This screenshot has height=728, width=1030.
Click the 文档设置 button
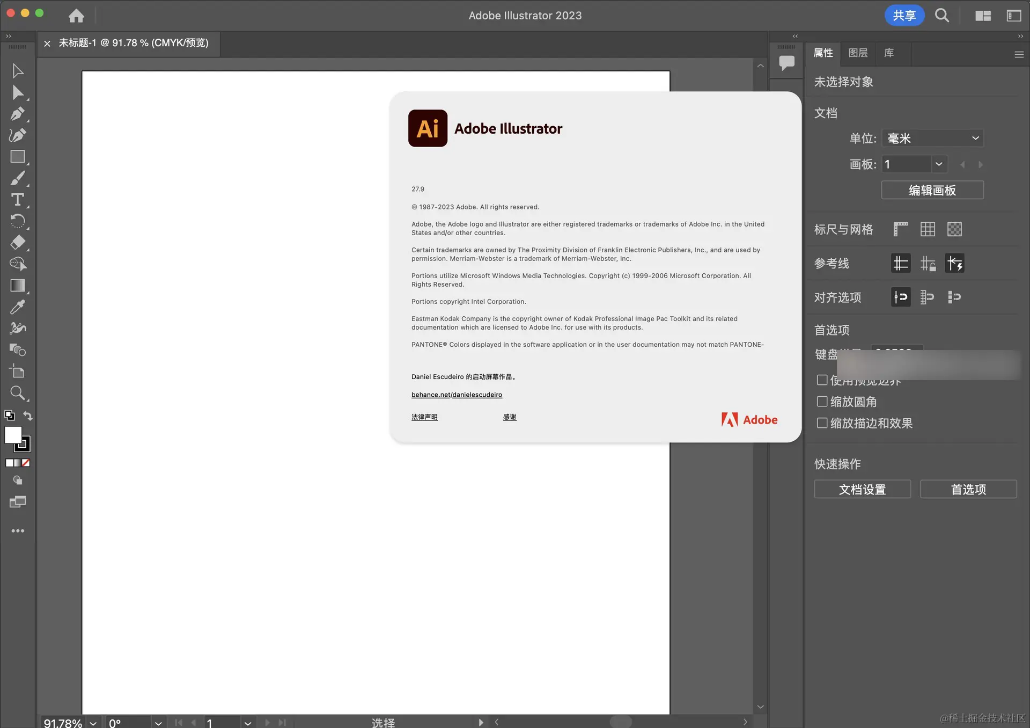point(862,489)
